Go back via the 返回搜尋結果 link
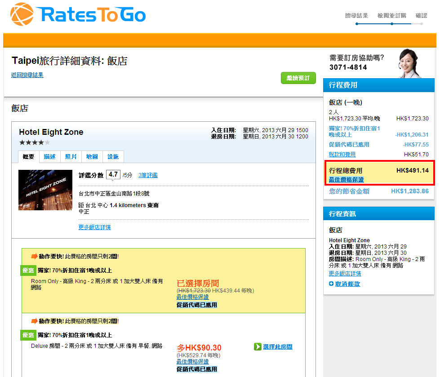Viewport: 440px width, 377px height. 27,75
